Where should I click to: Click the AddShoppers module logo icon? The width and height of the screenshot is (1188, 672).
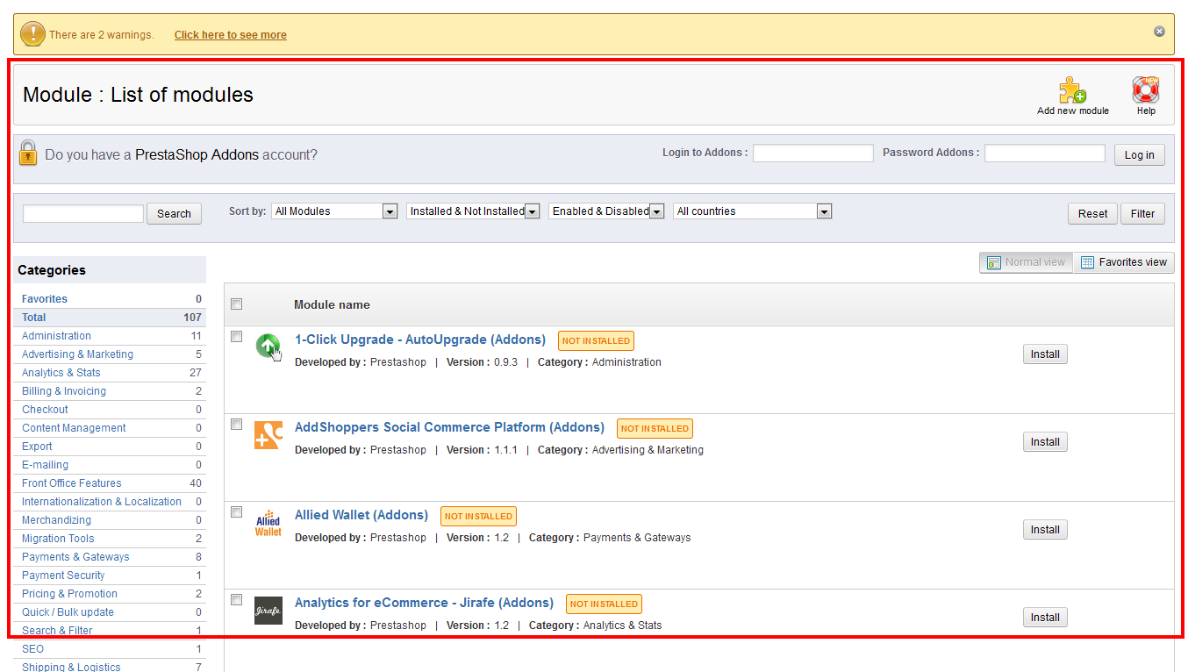(268, 435)
